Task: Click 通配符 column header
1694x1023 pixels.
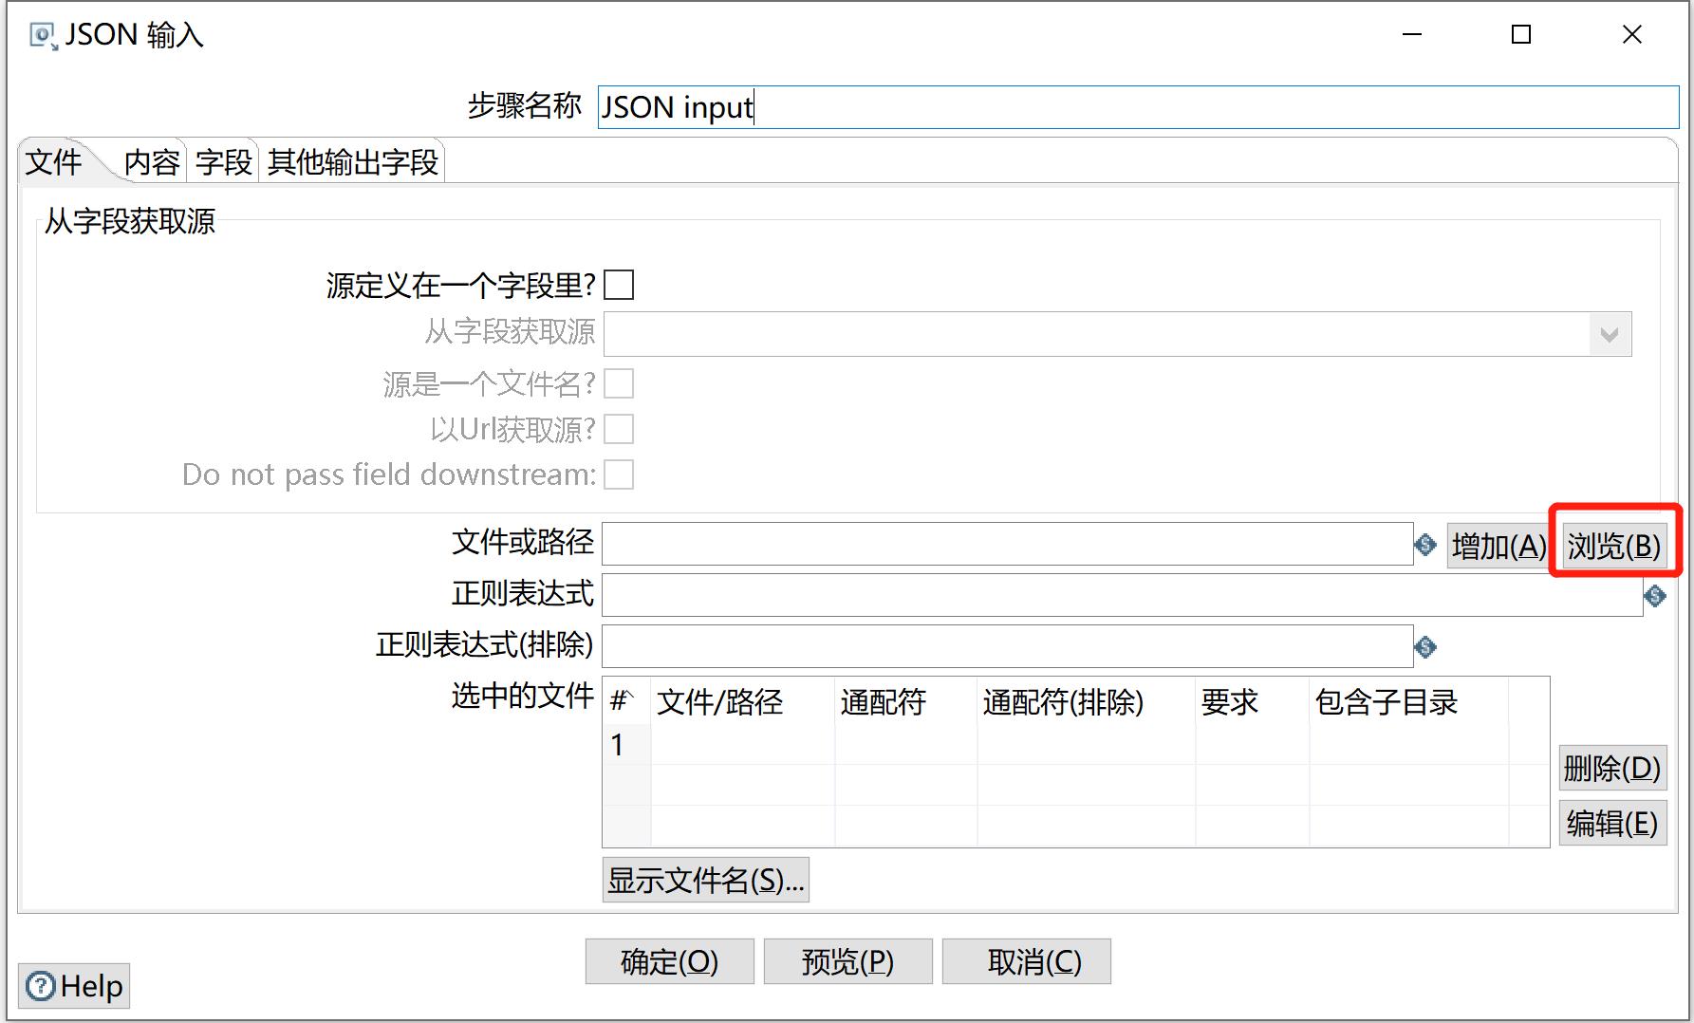Action: tap(906, 702)
